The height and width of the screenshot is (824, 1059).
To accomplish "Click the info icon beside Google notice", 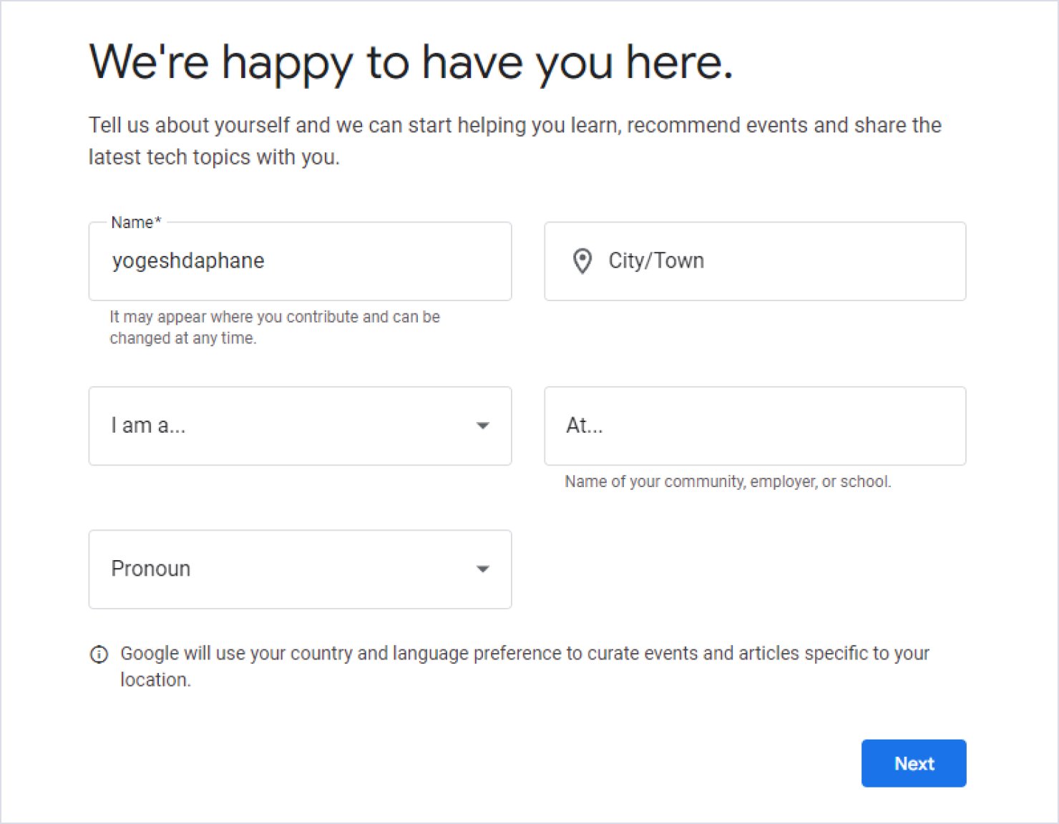I will point(99,654).
